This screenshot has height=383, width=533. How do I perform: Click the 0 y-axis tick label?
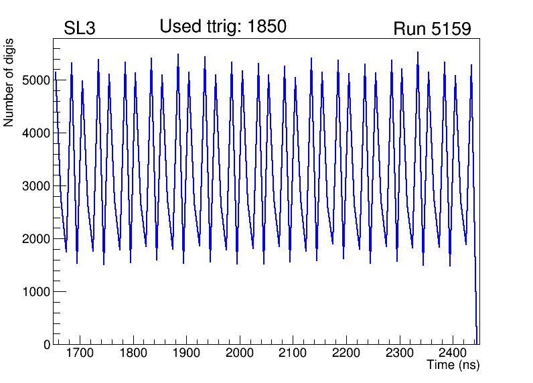click(47, 344)
